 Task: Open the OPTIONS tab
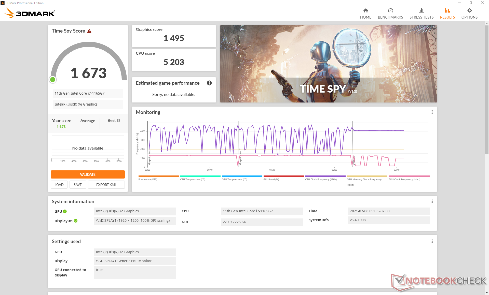(469, 13)
